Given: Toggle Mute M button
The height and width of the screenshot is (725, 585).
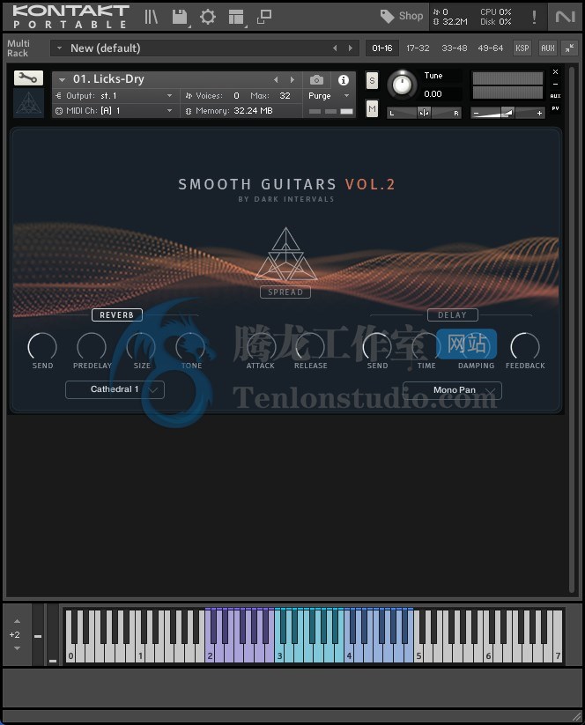Looking at the screenshot, I should [x=372, y=109].
